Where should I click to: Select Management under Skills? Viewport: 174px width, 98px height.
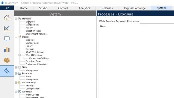[32, 70]
